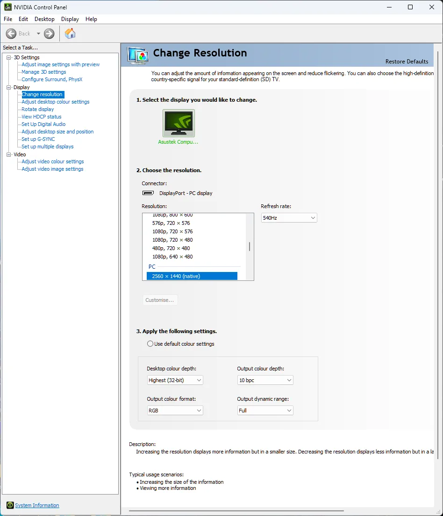Select the Asustek display monitor icon
The height and width of the screenshot is (516, 443).
coord(179,123)
